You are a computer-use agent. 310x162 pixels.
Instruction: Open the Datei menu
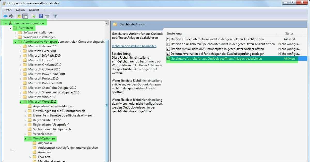(x=8, y=10)
